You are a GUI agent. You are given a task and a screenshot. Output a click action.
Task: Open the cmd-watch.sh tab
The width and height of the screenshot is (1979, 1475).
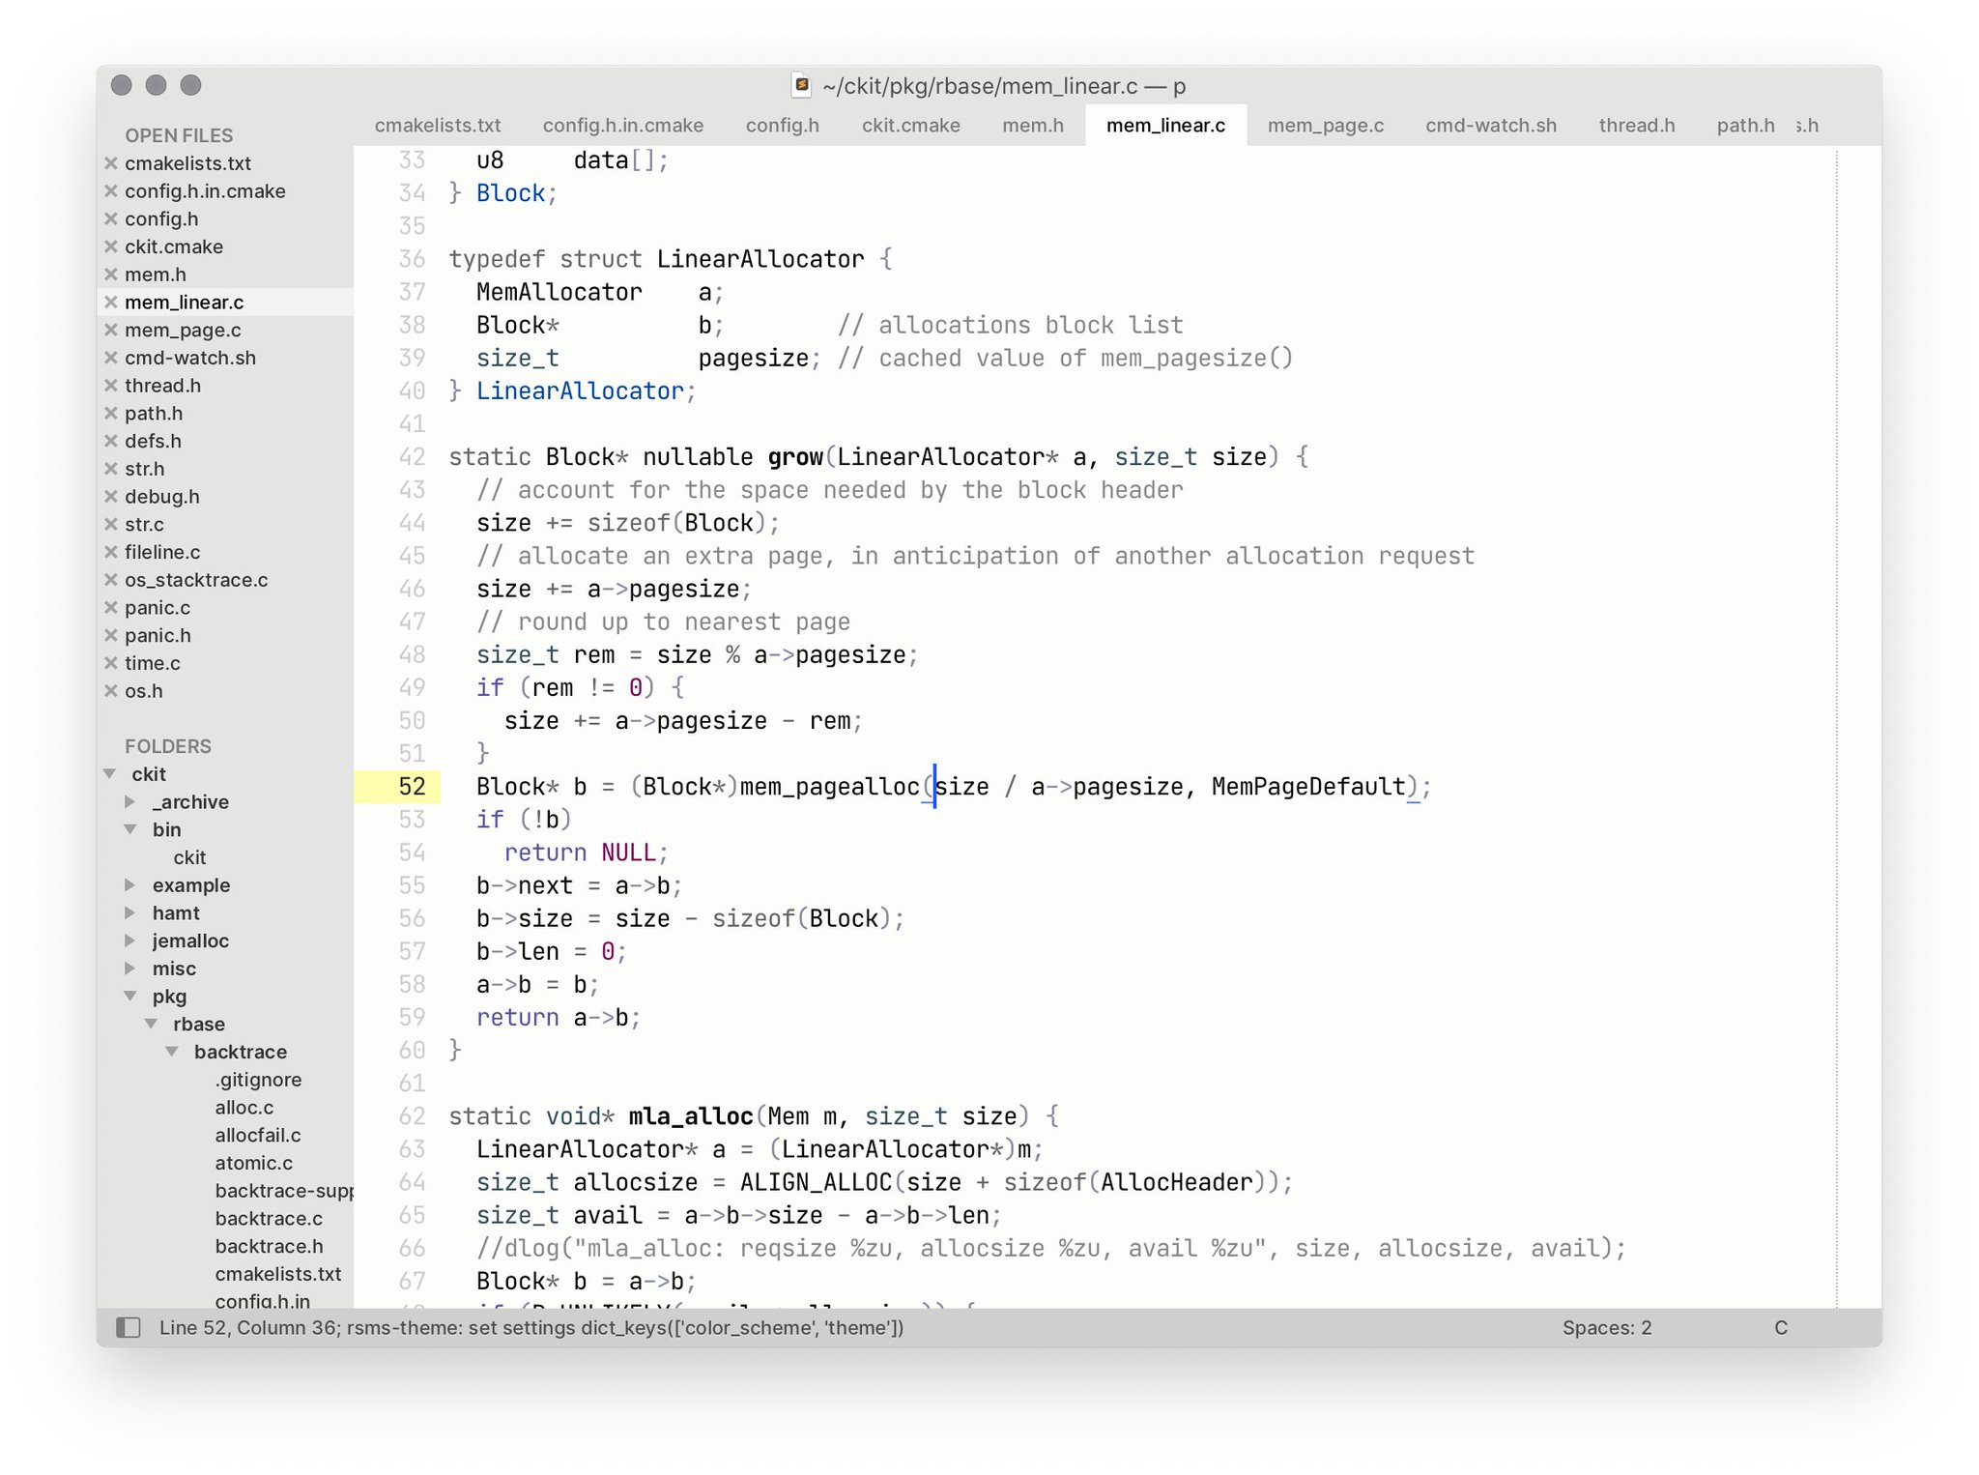click(1489, 125)
